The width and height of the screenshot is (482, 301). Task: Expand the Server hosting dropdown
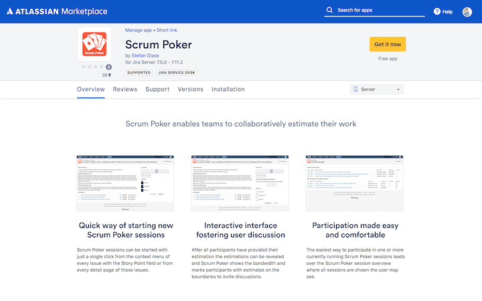pyautogui.click(x=376, y=90)
